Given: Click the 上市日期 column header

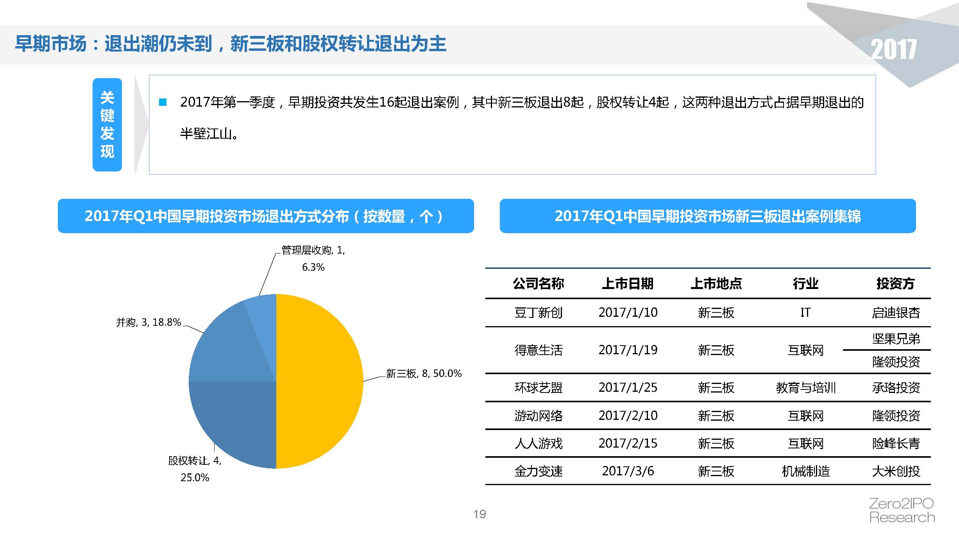Looking at the screenshot, I should [628, 284].
